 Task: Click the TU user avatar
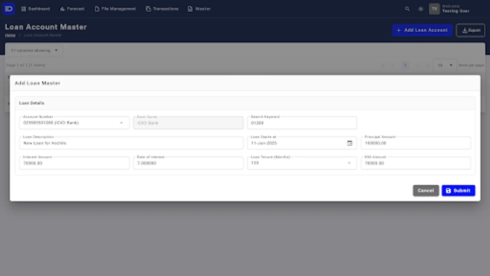(x=434, y=9)
